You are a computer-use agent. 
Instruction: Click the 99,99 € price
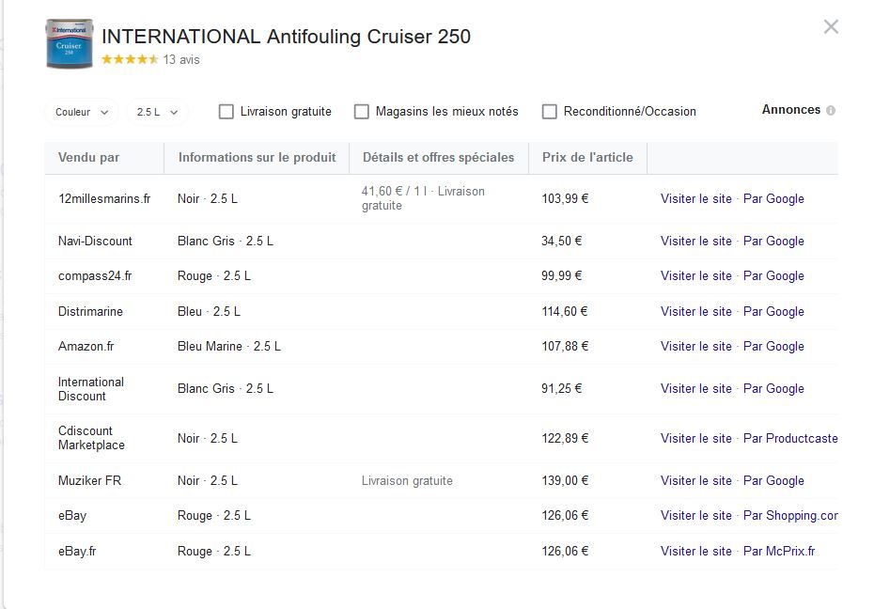(561, 275)
